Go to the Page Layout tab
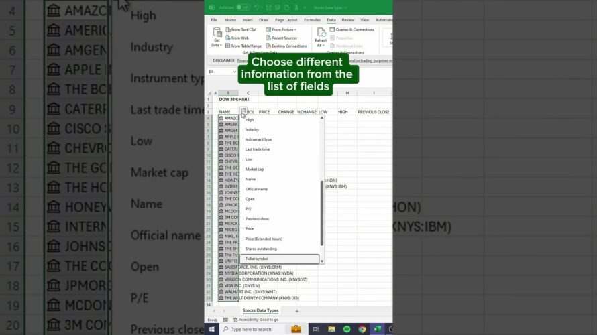The height and width of the screenshot is (335, 597). [x=286, y=20]
